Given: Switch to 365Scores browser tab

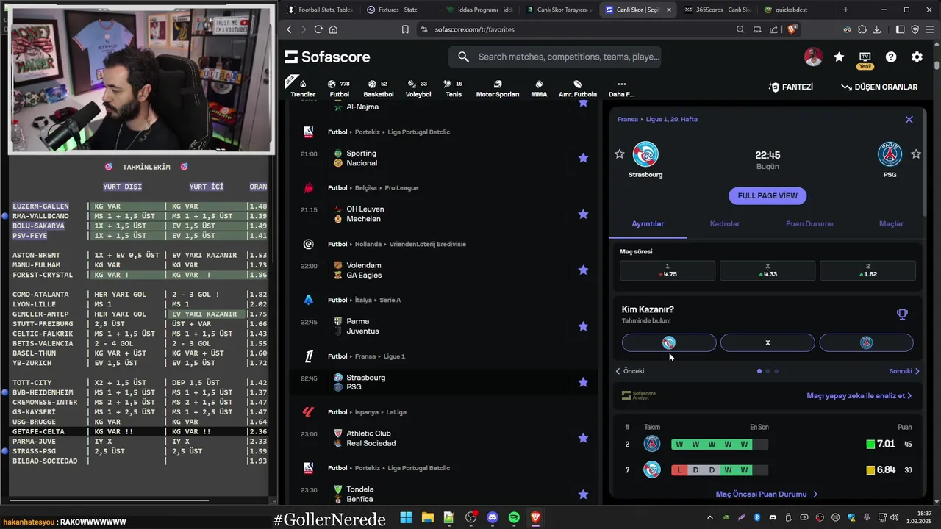Looking at the screenshot, I should pos(717,10).
